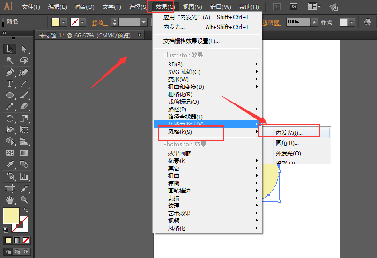Click the 描边 stroke panel link
377x258 pixels.
point(100,22)
